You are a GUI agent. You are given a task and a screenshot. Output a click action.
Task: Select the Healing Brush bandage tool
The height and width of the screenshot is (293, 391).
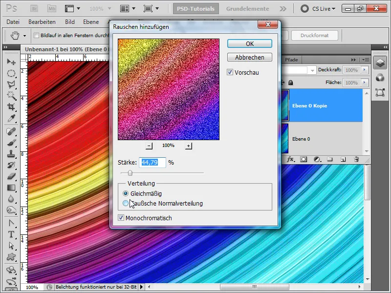[11, 131]
